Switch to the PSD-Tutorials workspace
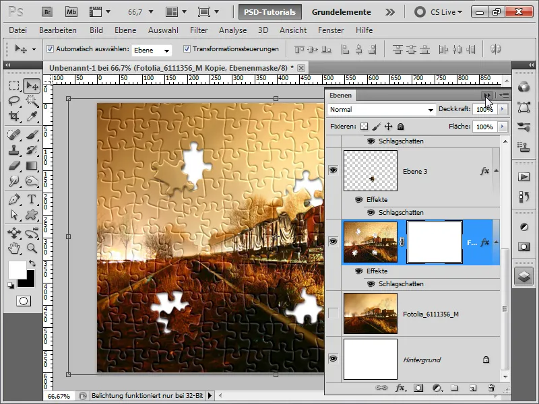This screenshot has width=539, height=404. [x=270, y=12]
